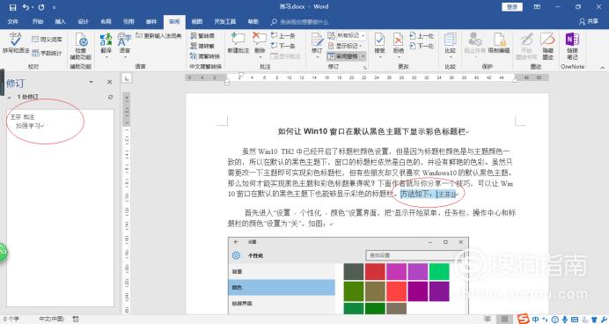609x324 pixels.
Task: Go to next change 下一处
Action: (x=422, y=46)
